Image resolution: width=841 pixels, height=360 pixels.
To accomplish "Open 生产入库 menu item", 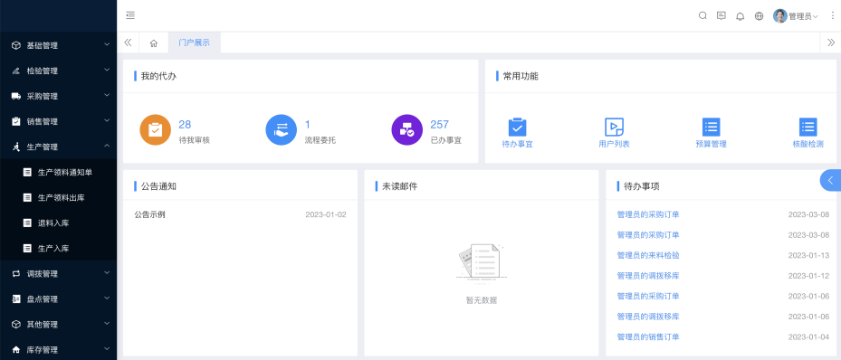I will (x=59, y=248).
